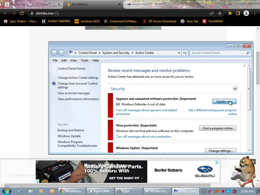Image resolution: width=260 pixels, height=195 pixels.
Task: Click the shrinke.me address bar URL
Action: click(47, 13)
